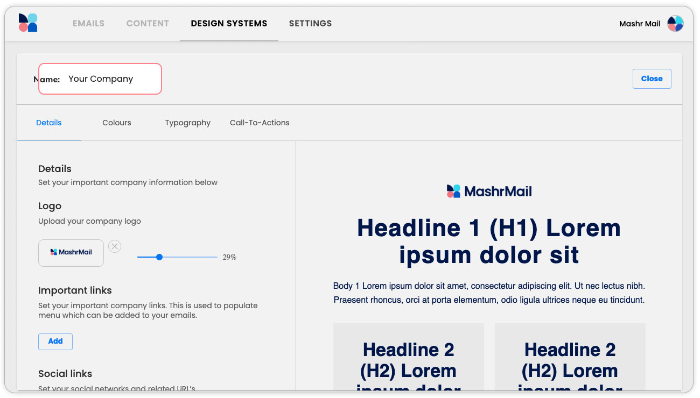700x398 pixels.
Task: Switch to the Colours tab
Action: (117, 123)
